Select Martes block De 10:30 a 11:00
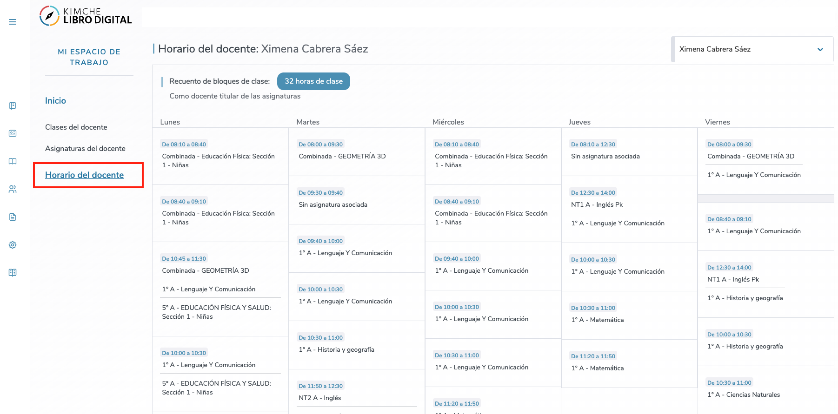Viewport: 838px width, 414px height. click(x=321, y=338)
